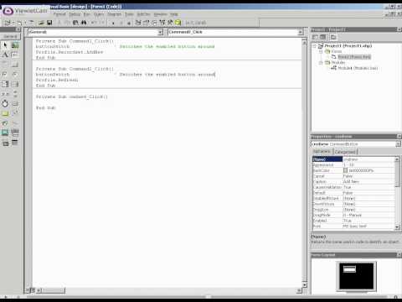Click the 'Private Sub Command2_Click()' code line
The image size is (402, 302).
pos(75,69)
